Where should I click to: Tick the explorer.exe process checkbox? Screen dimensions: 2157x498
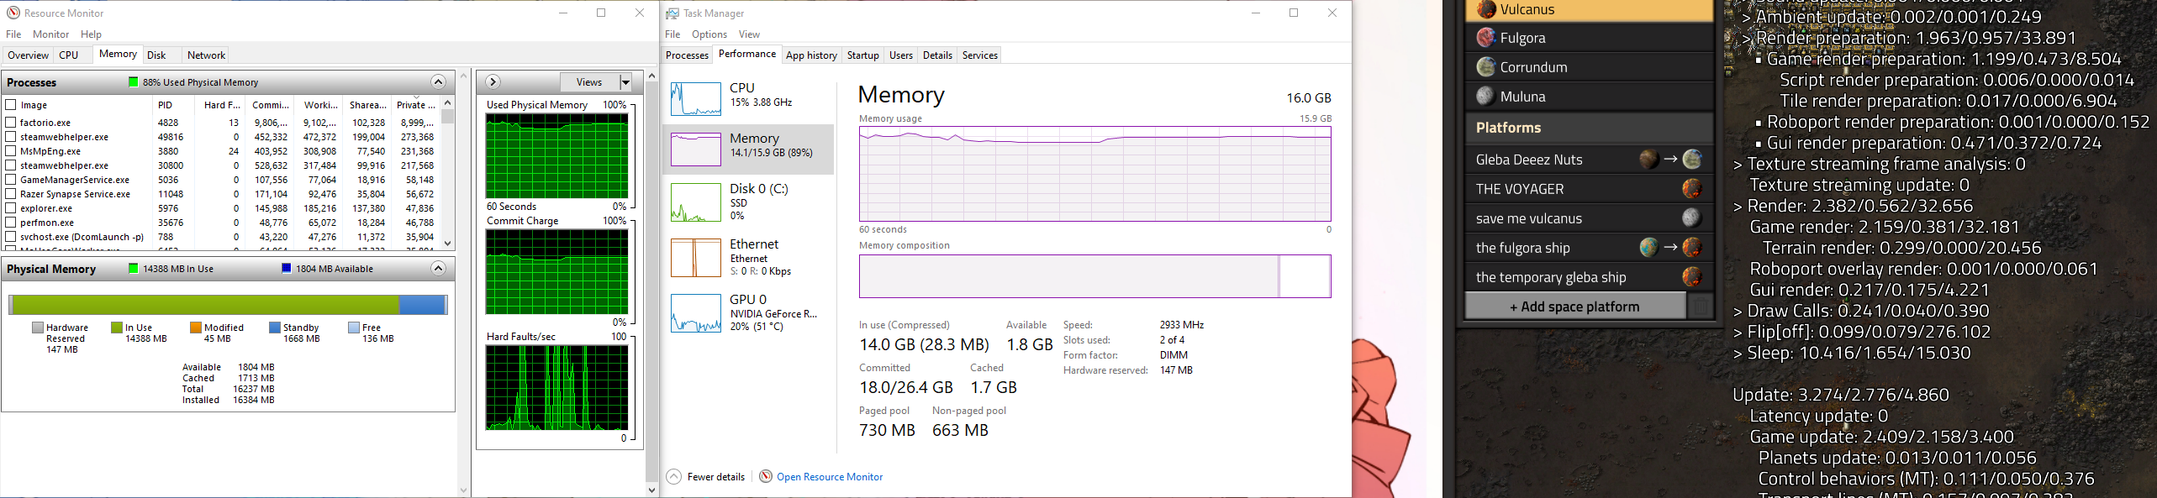(11, 208)
